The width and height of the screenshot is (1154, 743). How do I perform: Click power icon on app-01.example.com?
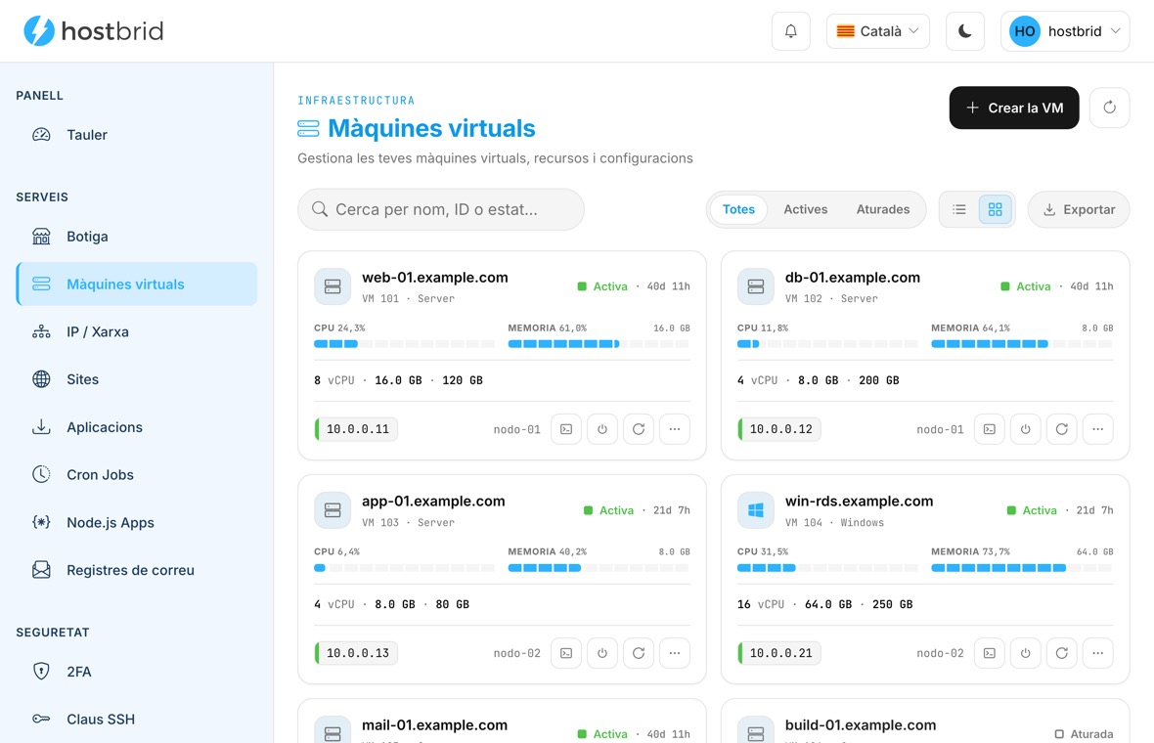(x=602, y=652)
